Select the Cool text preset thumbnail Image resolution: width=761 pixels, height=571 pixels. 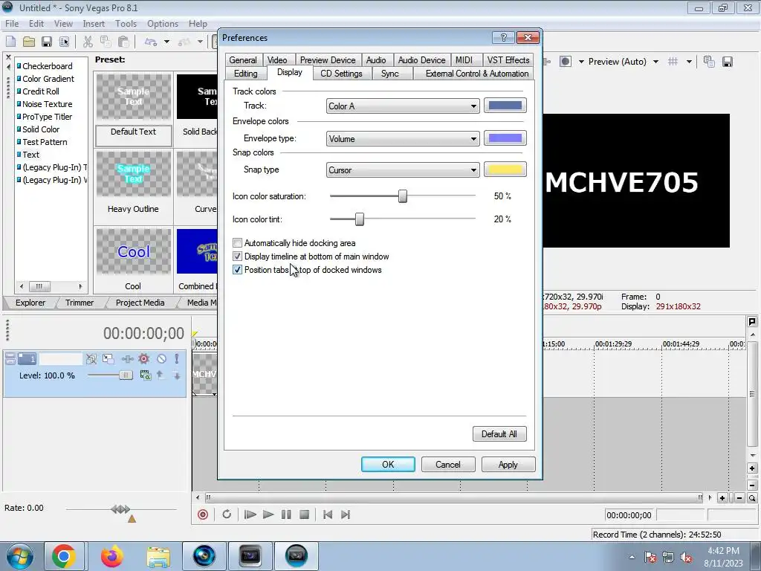(134, 251)
